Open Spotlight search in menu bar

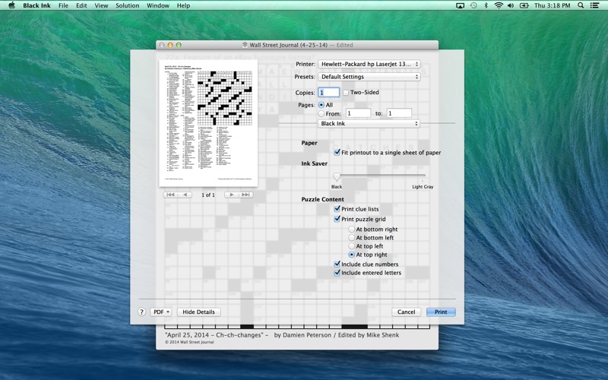pyautogui.click(x=581, y=5)
